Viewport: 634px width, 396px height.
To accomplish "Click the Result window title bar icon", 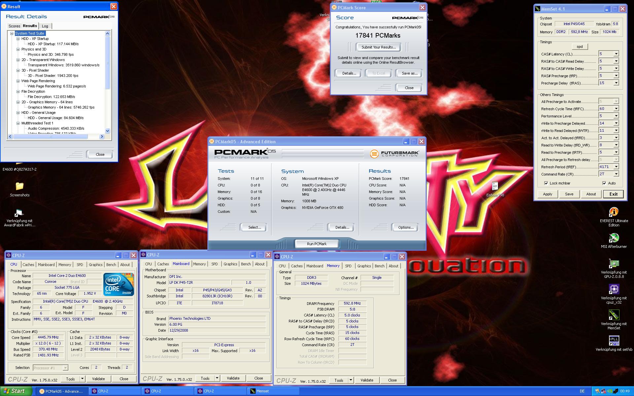I will (x=4, y=7).
